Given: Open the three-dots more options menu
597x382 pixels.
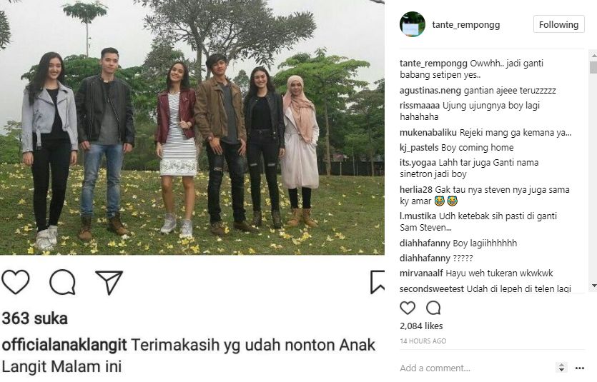Looking at the screenshot, I should pos(580,368).
